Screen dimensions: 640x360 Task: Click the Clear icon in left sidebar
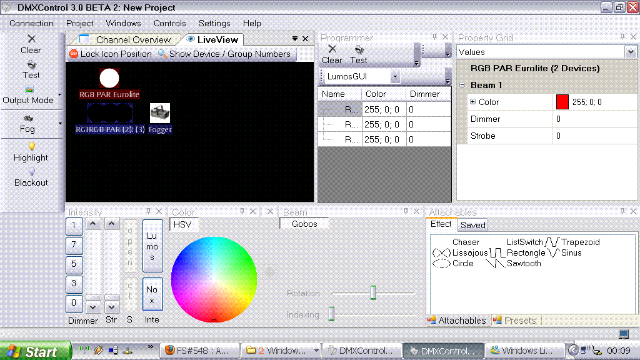(31, 39)
